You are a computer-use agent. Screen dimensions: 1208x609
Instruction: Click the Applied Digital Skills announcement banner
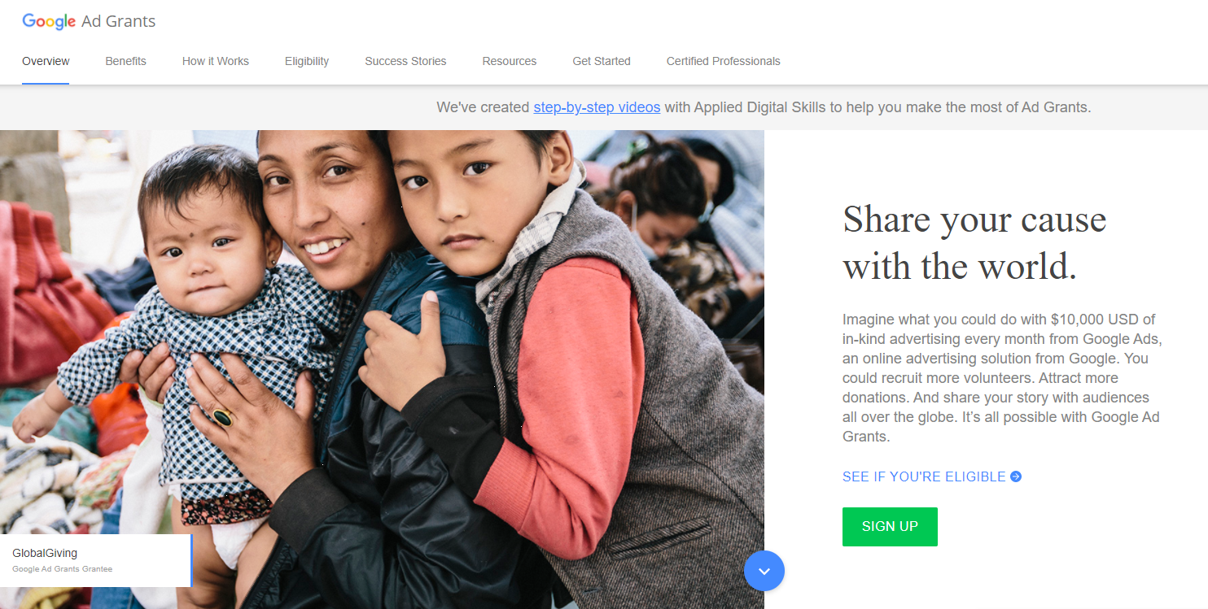pos(604,107)
